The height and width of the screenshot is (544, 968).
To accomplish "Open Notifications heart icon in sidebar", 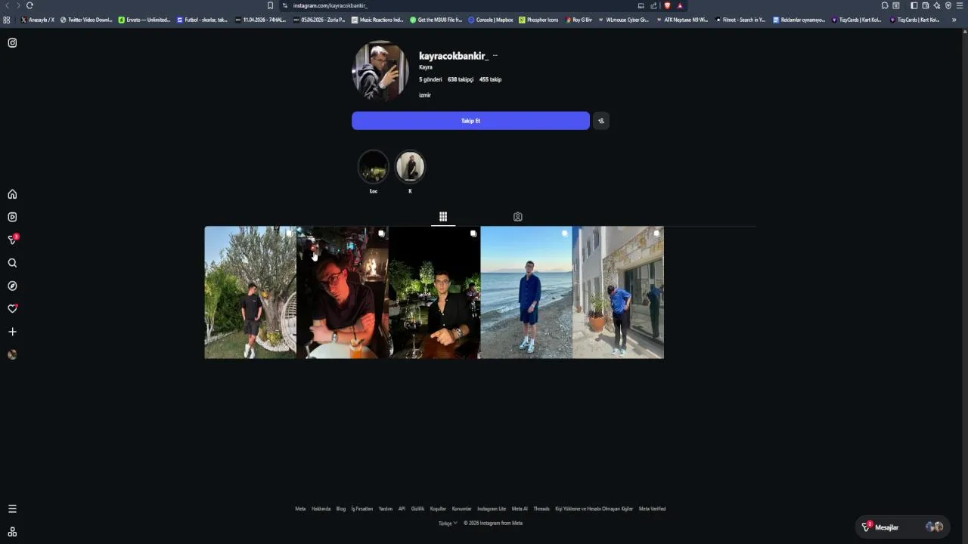I will click(12, 308).
